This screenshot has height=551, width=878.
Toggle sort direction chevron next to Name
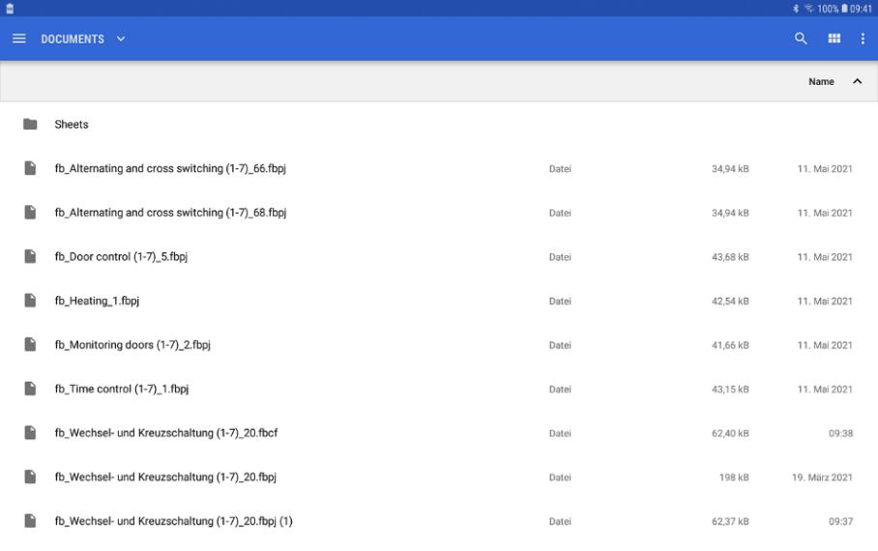858,82
